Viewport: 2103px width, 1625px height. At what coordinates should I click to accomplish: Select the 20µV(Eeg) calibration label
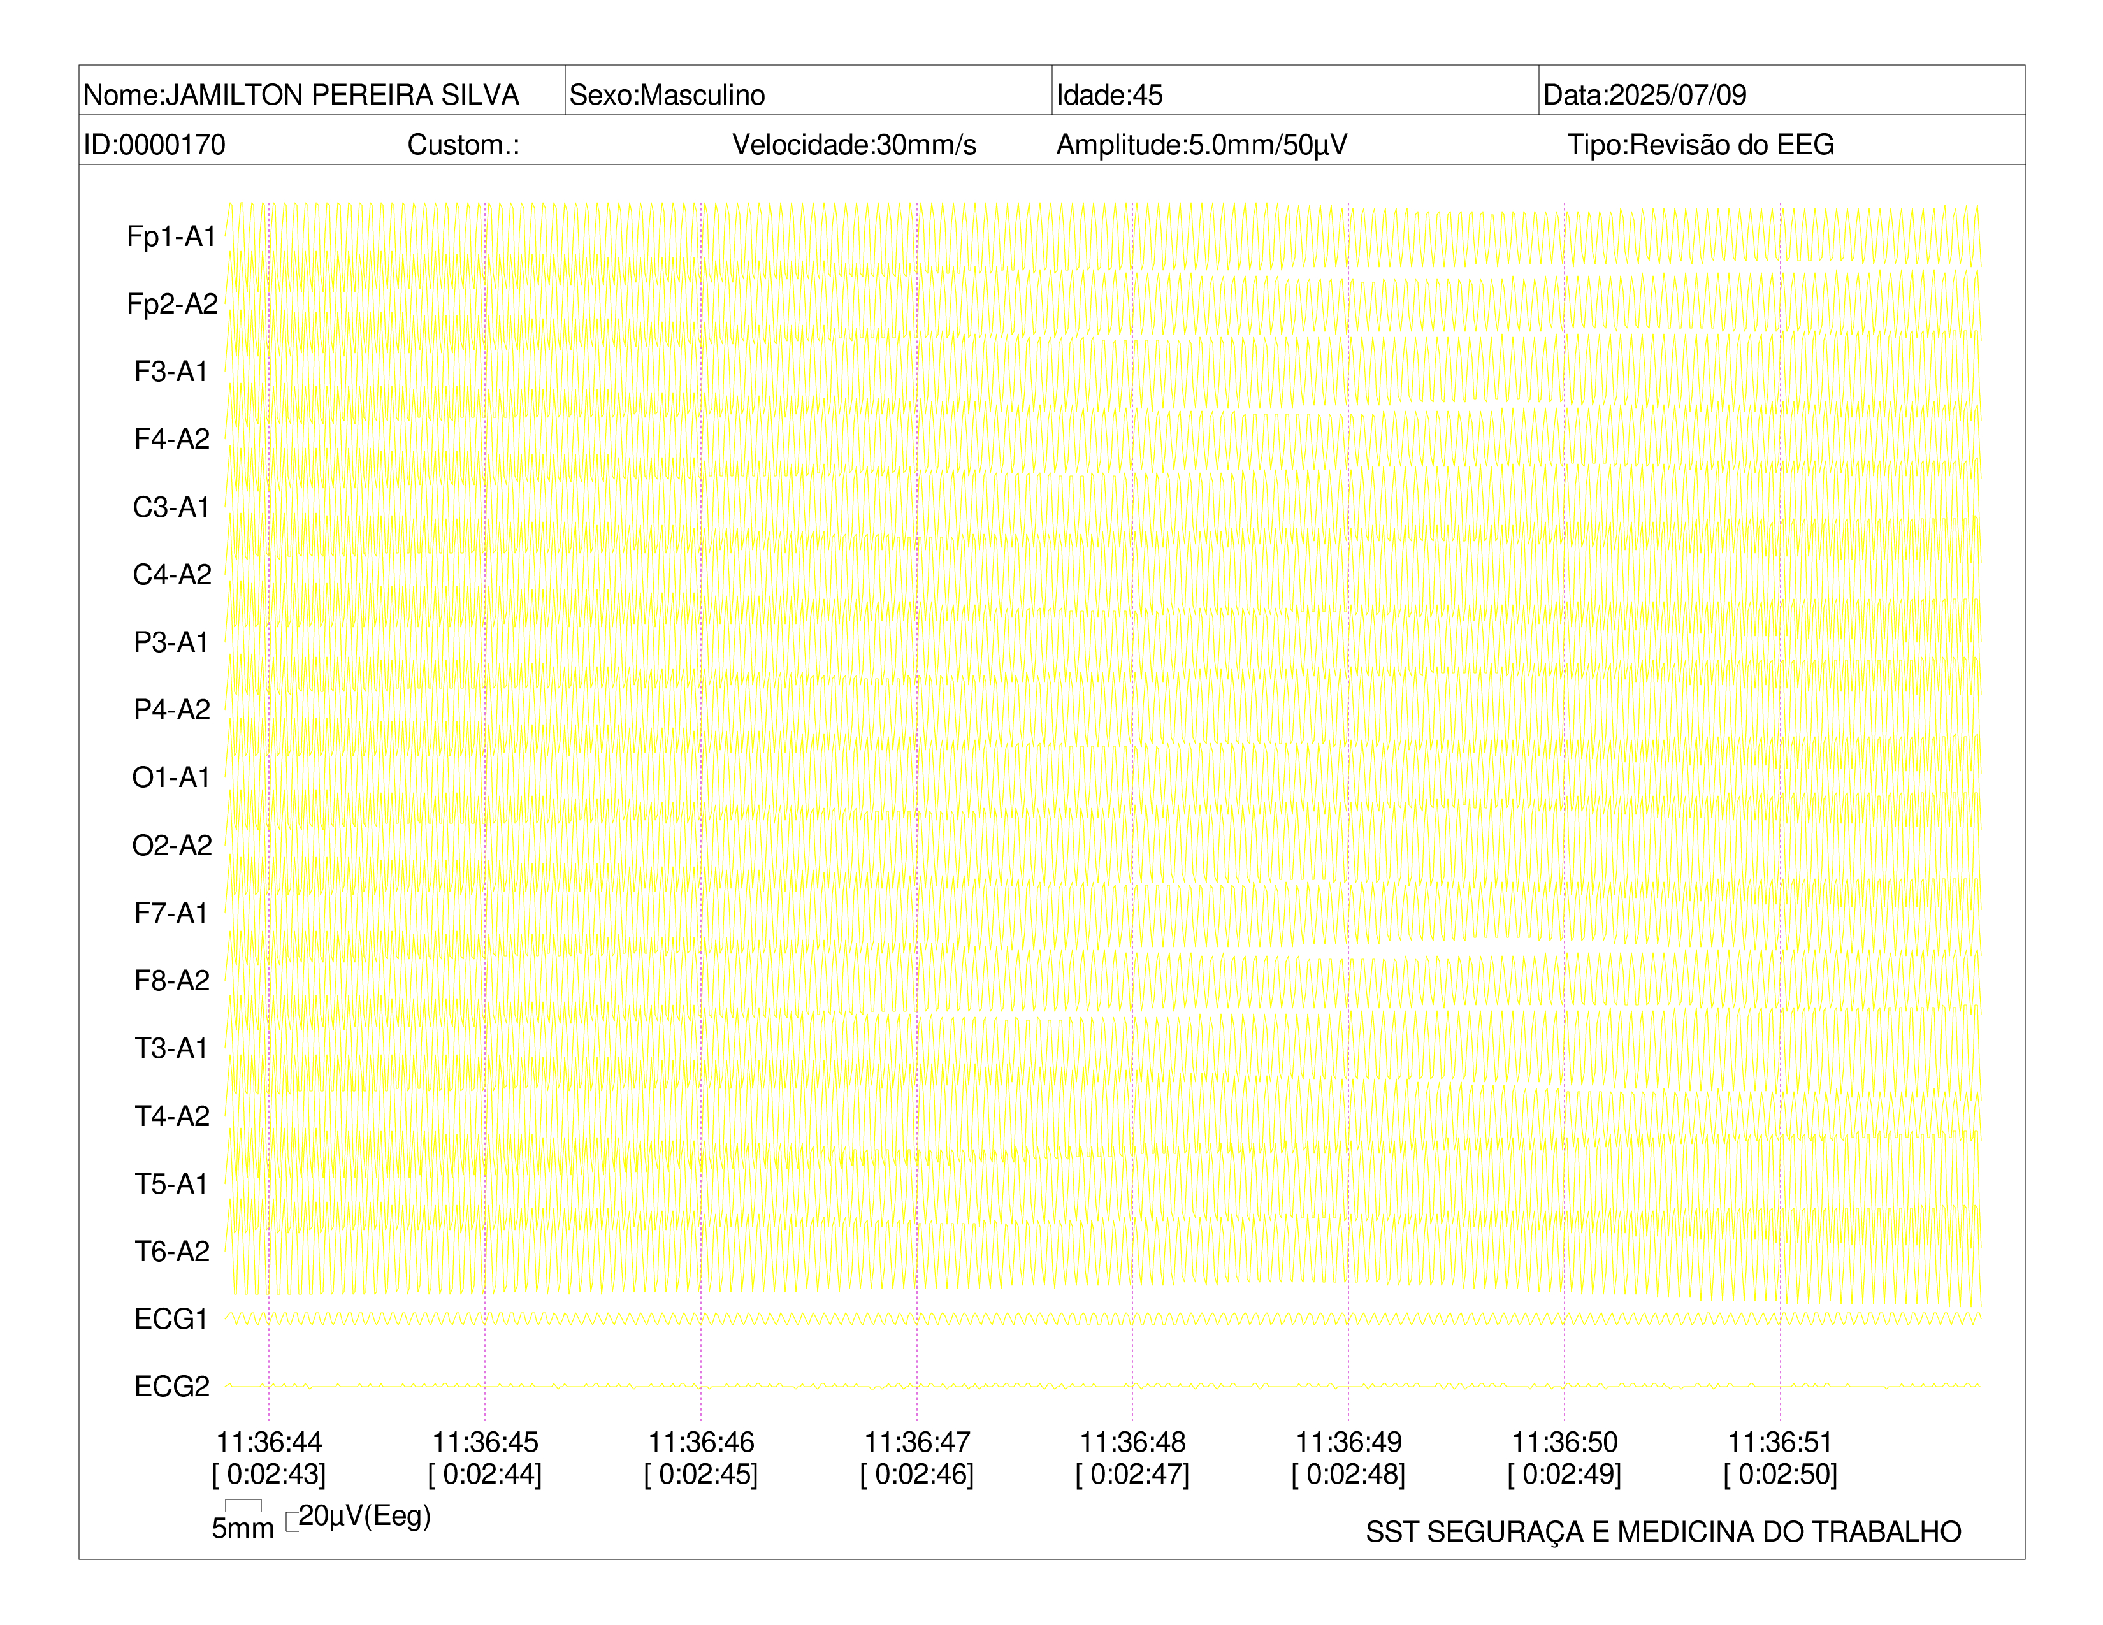coord(364,1516)
